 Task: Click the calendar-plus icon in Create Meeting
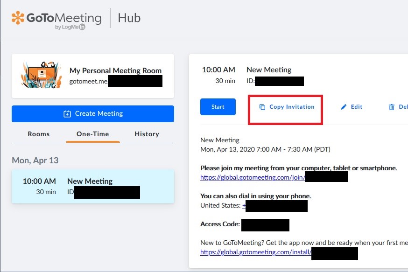click(67, 114)
